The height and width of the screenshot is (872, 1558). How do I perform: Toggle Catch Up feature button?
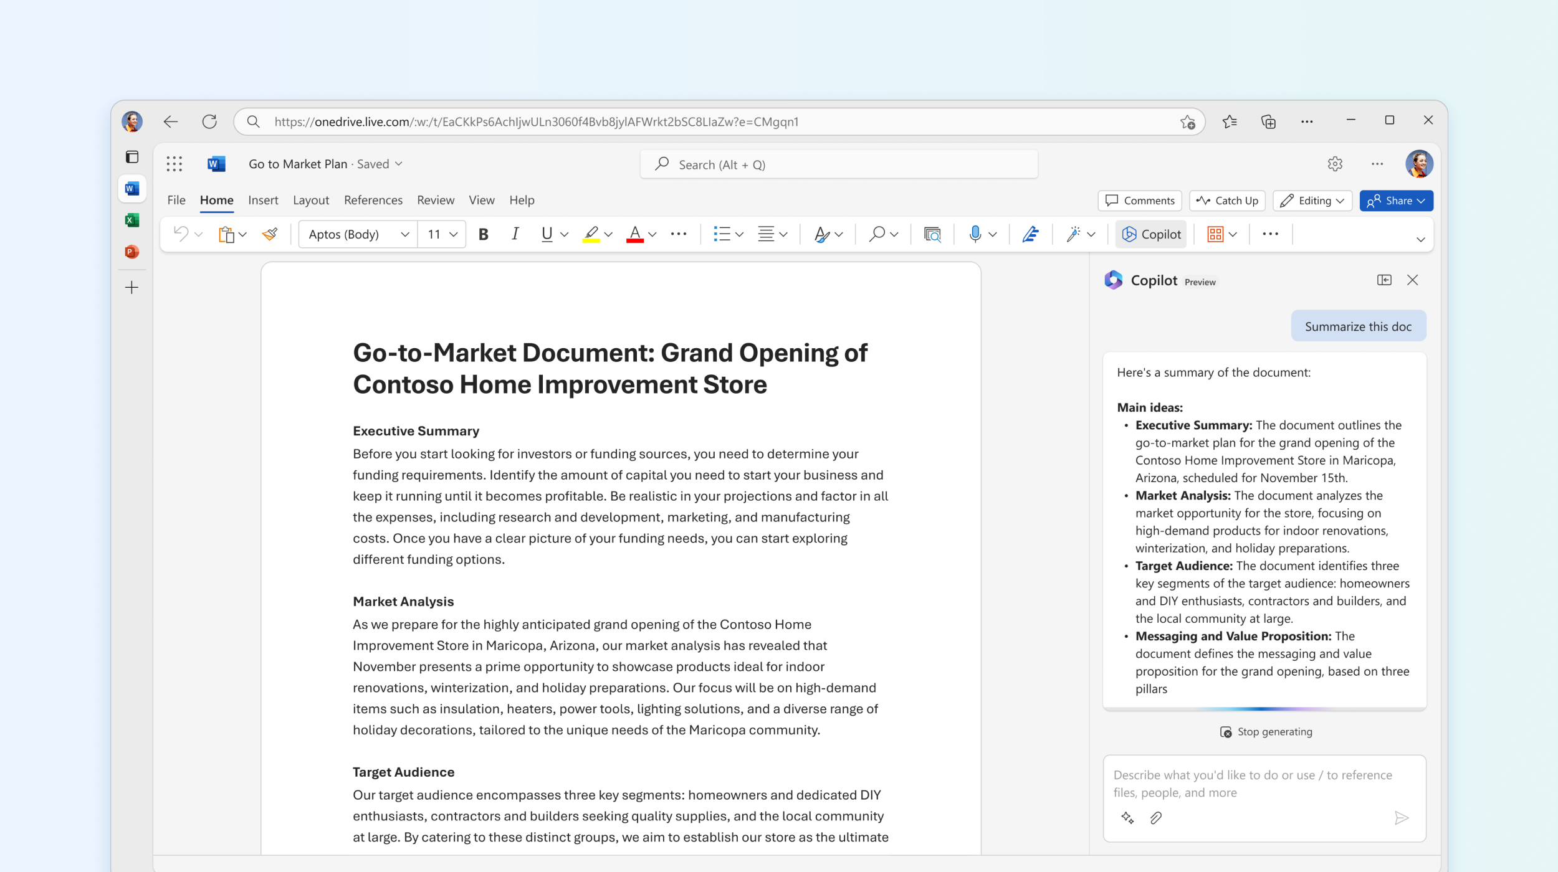tap(1228, 200)
